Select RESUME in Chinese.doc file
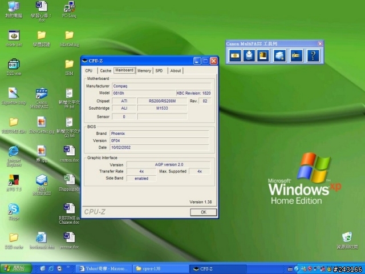This screenshot has height=274, width=365. tap(70, 214)
